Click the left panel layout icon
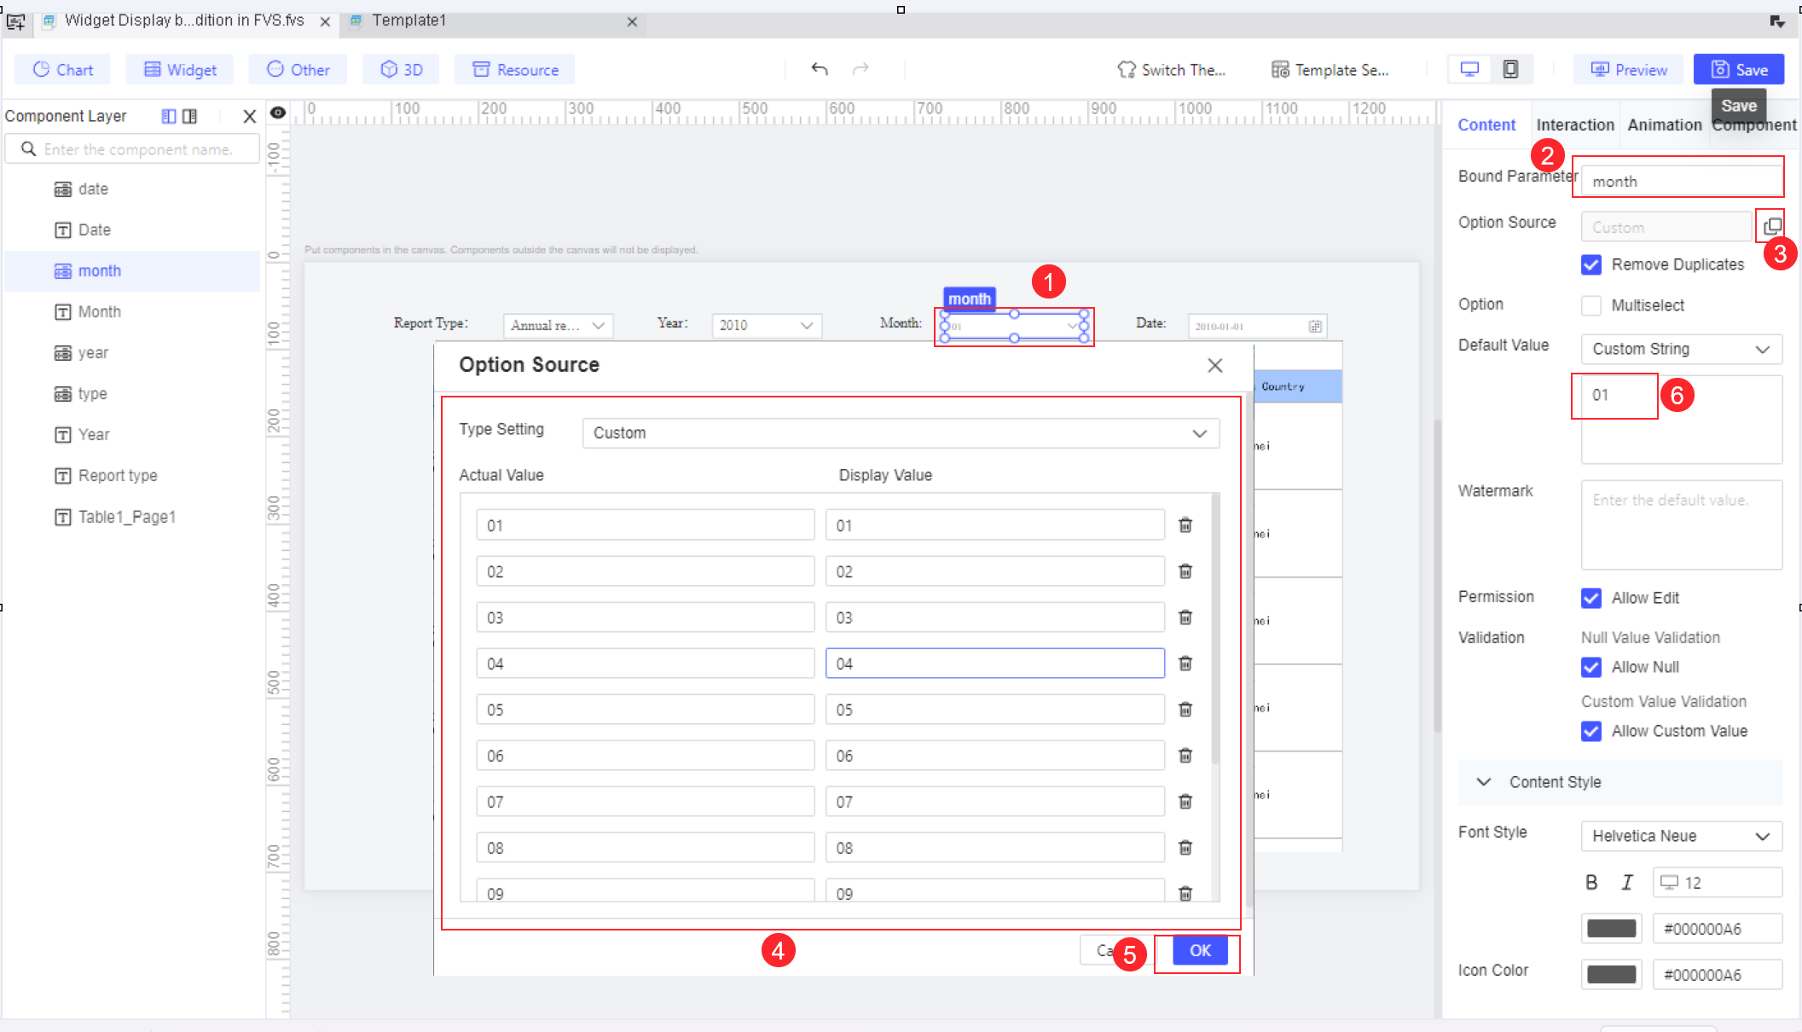The height and width of the screenshot is (1032, 1802). (x=169, y=116)
